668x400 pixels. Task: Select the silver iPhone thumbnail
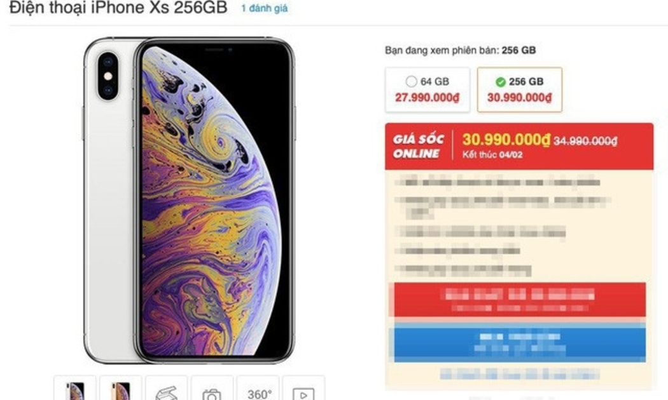coord(75,389)
